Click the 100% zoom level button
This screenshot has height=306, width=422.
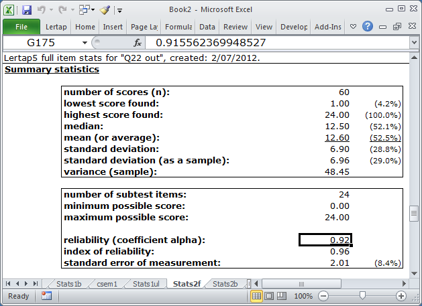pos(304,296)
